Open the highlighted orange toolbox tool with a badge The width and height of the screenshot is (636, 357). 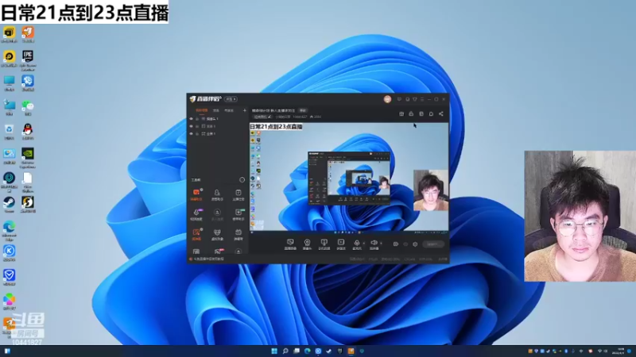(196, 194)
